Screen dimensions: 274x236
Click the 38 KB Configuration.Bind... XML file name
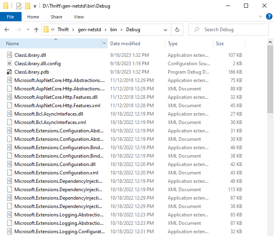[x=59, y=156]
